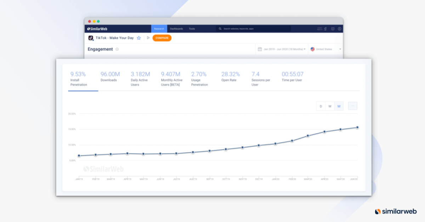Screen dimensions: 425x222
Task: Click the orange COMPARE button
Action: tap(161, 38)
